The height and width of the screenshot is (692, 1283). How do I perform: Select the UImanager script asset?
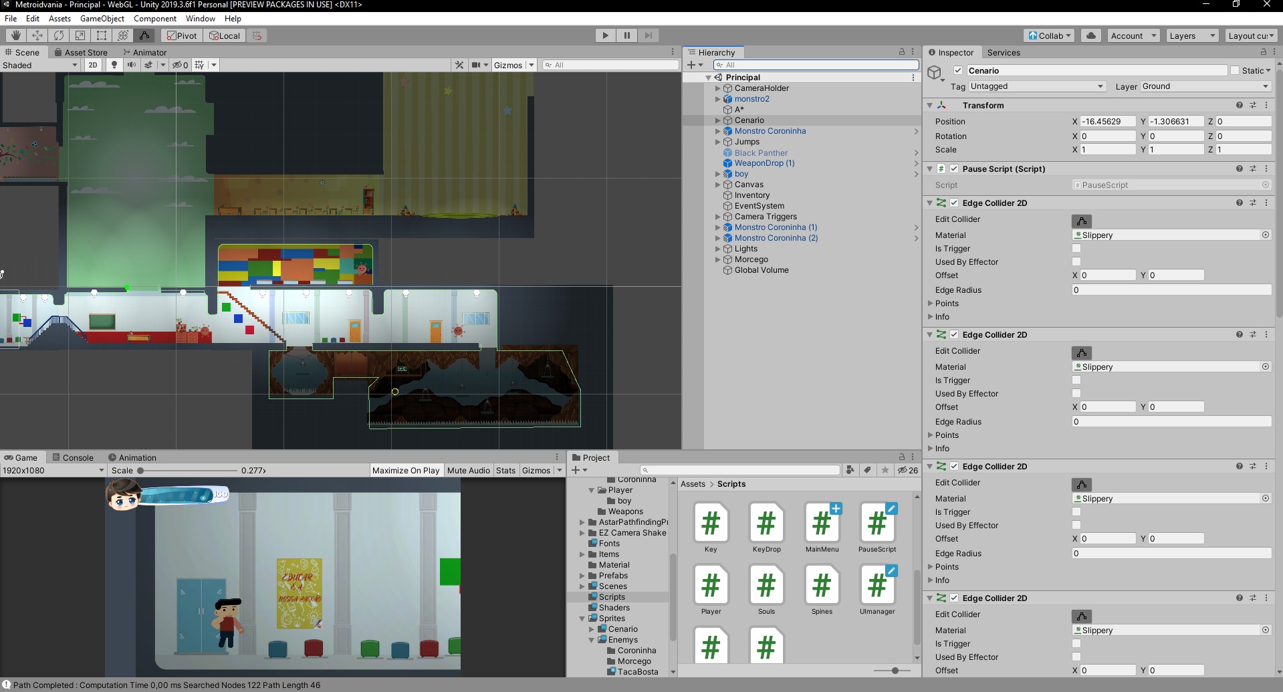(877, 590)
